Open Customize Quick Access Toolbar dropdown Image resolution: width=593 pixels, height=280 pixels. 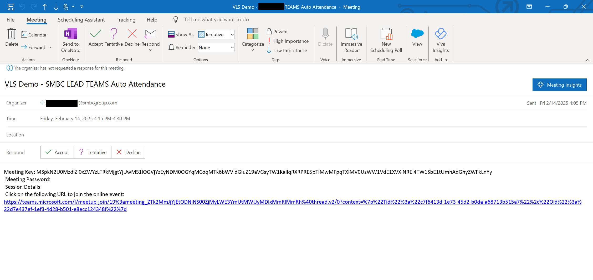click(x=82, y=7)
